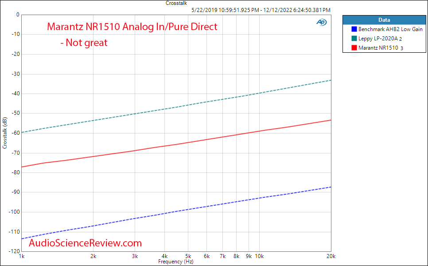Click the blue Benchmark AHB2 color swatch
Screen dimensions: 428x266
[354, 29]
